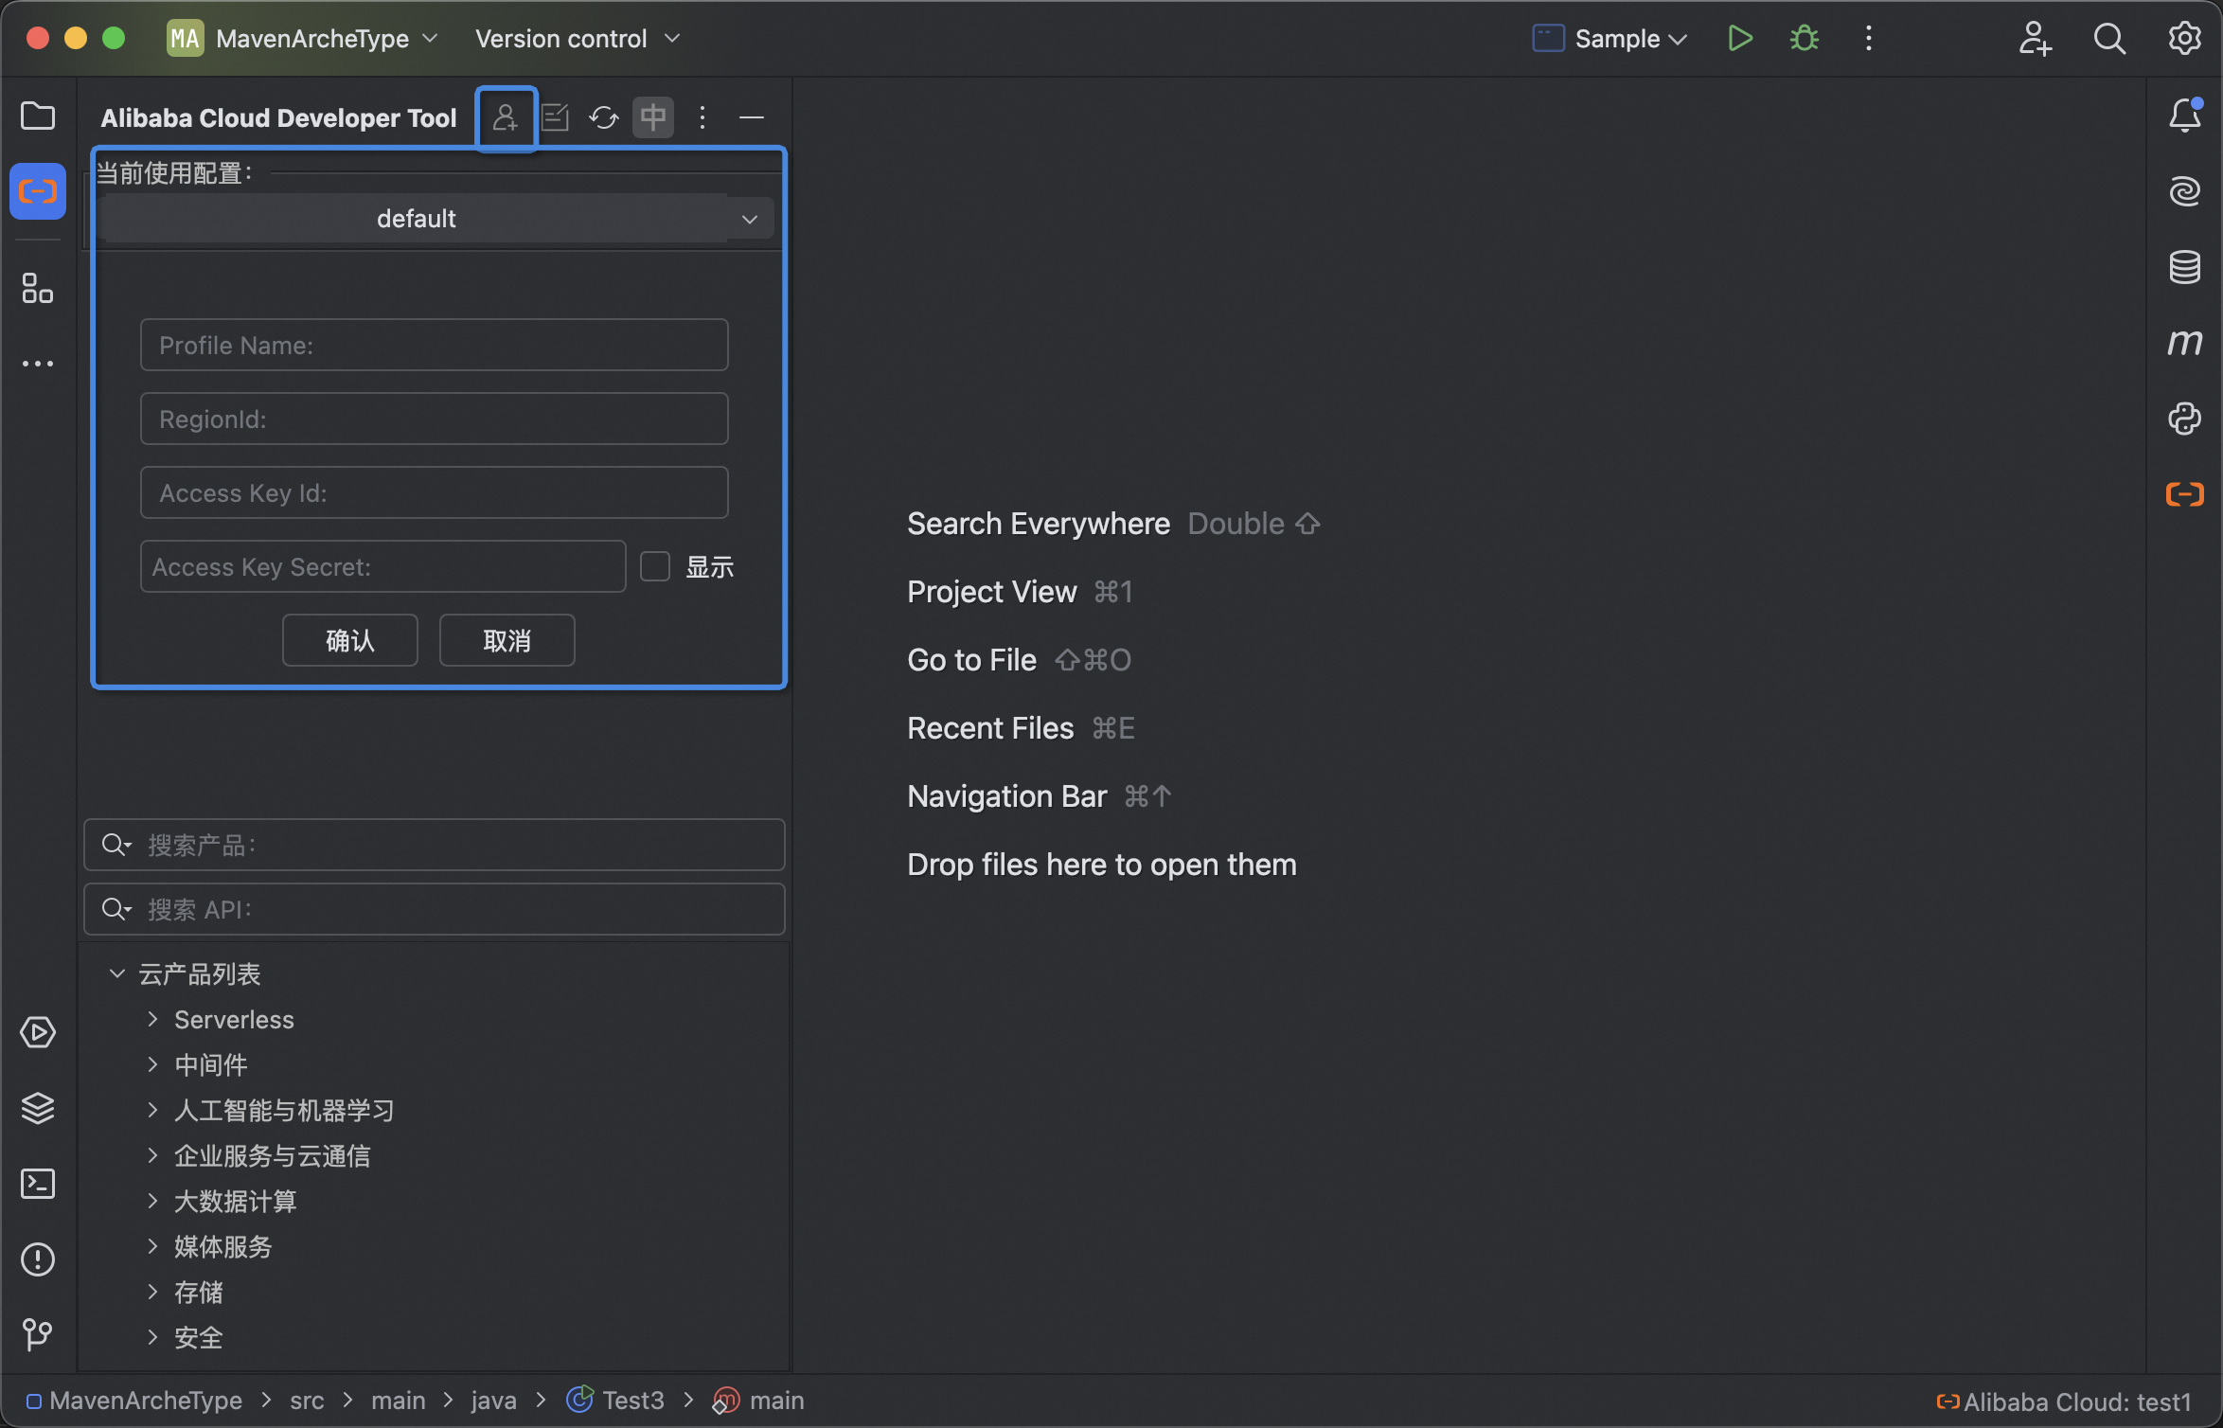
Task: Focus the Profile Name field
Action: (x=435, y=345)
